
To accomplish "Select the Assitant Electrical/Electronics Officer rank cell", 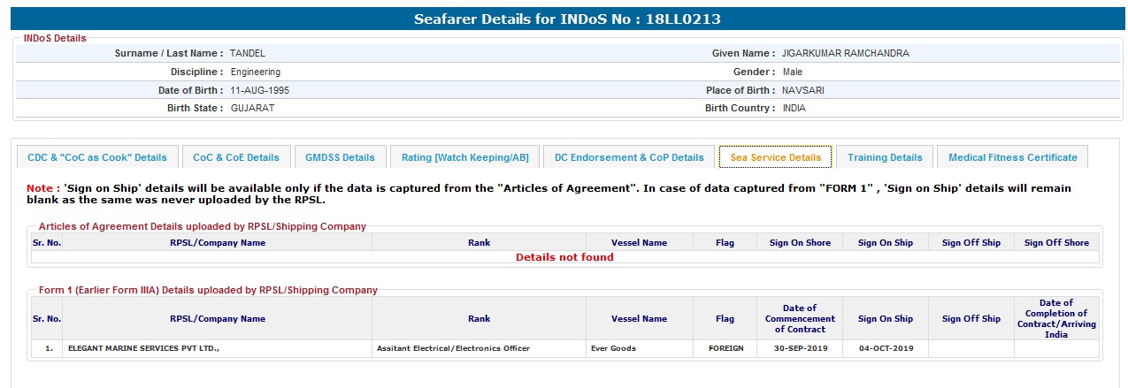I will 453,348.
